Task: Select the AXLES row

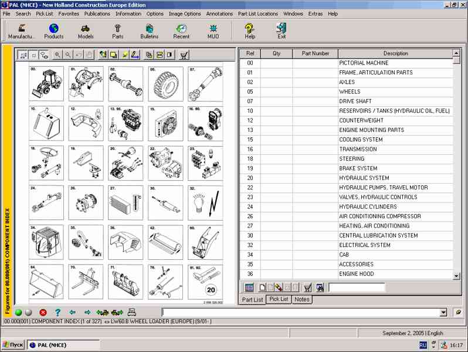Action: [x=346, y=82]
